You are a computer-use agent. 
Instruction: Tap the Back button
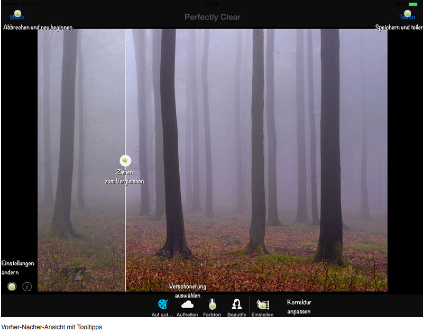(x=17, y=16)
